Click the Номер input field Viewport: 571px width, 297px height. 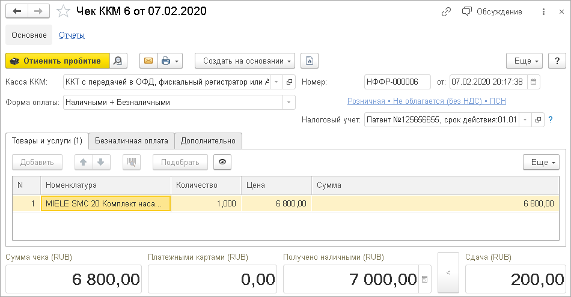(x=397, y=82)
